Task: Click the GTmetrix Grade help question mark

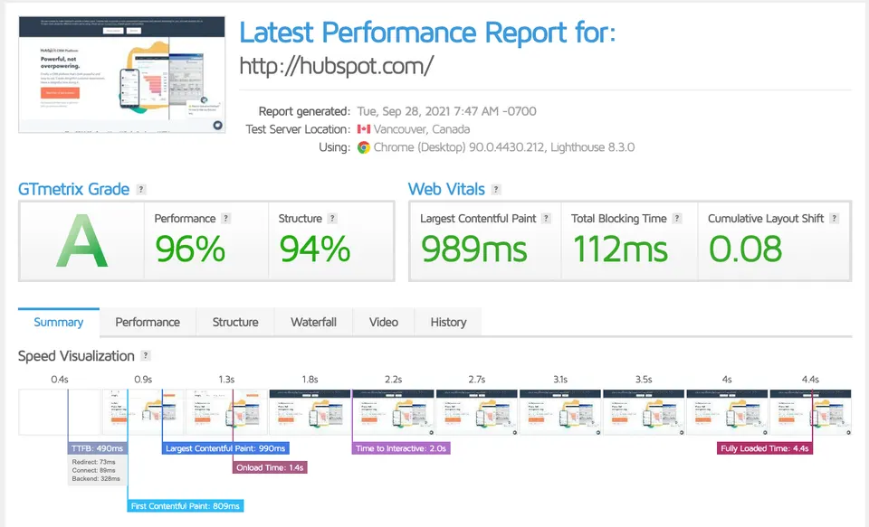Action: pyautogui.click(x=141, y=189)
